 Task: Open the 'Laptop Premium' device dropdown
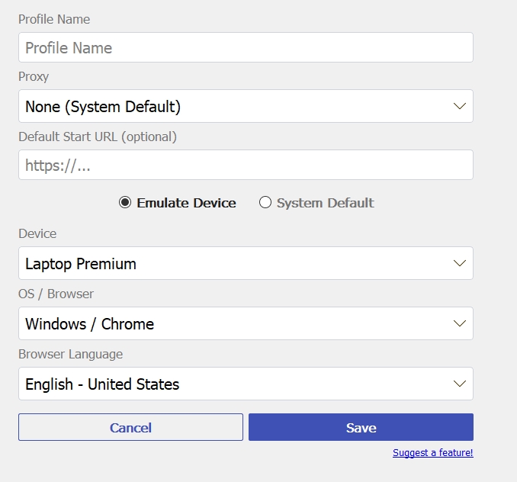246,263
